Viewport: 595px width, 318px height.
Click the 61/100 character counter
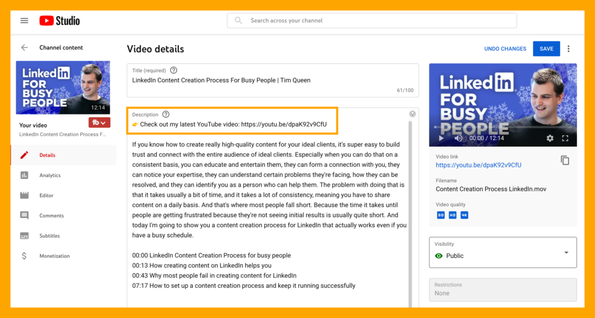click(x=405, y=90)
